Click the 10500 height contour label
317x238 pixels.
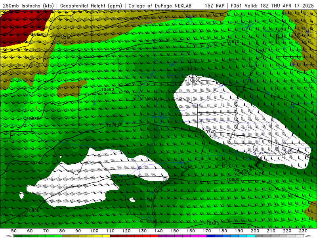click(x=38, y=35)
